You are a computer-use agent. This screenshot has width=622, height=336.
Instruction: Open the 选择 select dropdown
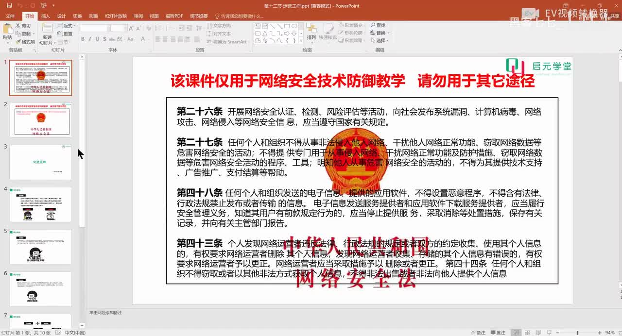click(379, 41)
